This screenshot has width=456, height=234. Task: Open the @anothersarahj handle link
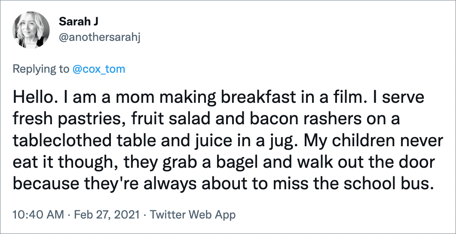tap(99, 38)
